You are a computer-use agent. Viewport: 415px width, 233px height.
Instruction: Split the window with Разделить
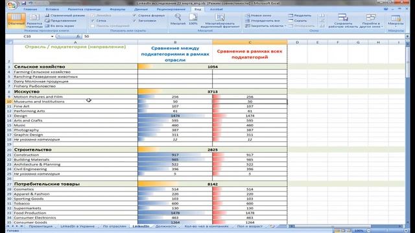[300, 16]
